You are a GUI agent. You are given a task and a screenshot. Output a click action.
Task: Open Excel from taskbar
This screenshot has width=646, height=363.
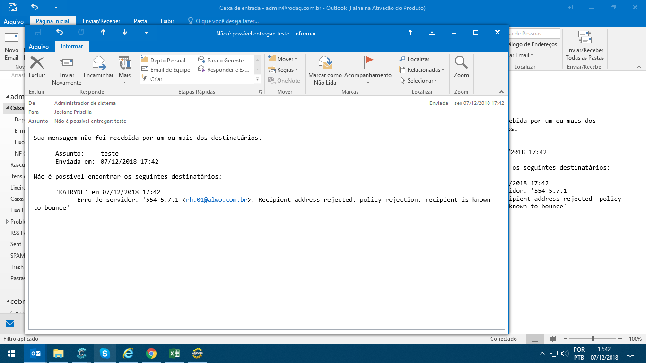[174, 354]
